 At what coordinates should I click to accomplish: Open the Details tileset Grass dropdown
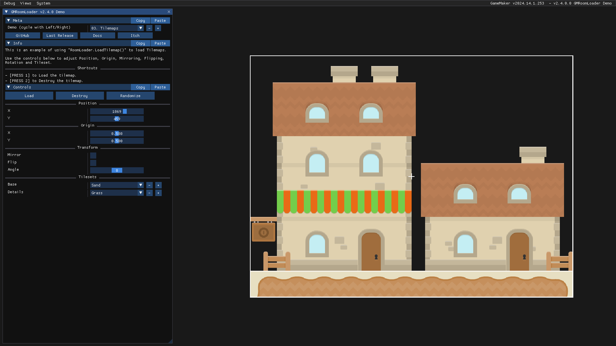tap(117, 193)
